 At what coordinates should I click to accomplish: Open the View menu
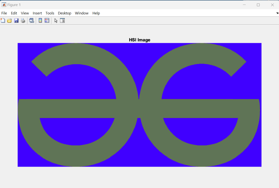[25, 13]
